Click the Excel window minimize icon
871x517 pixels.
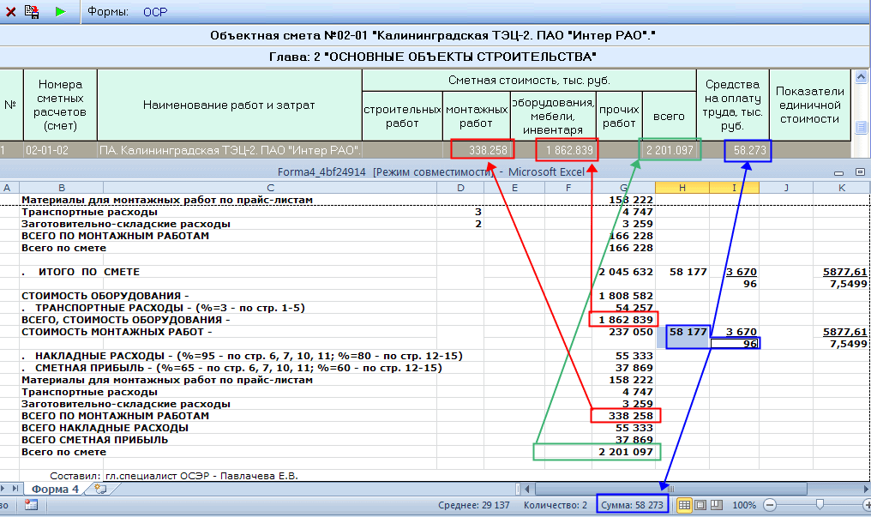coord(838,172)
